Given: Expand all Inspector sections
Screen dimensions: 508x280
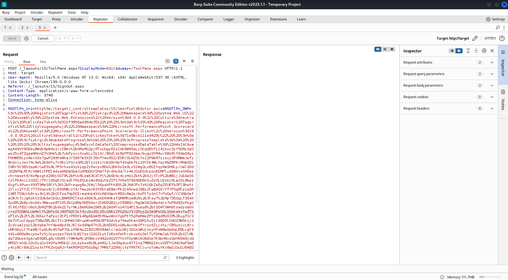Looking at the screenshot, I should (x=468, y=51).
